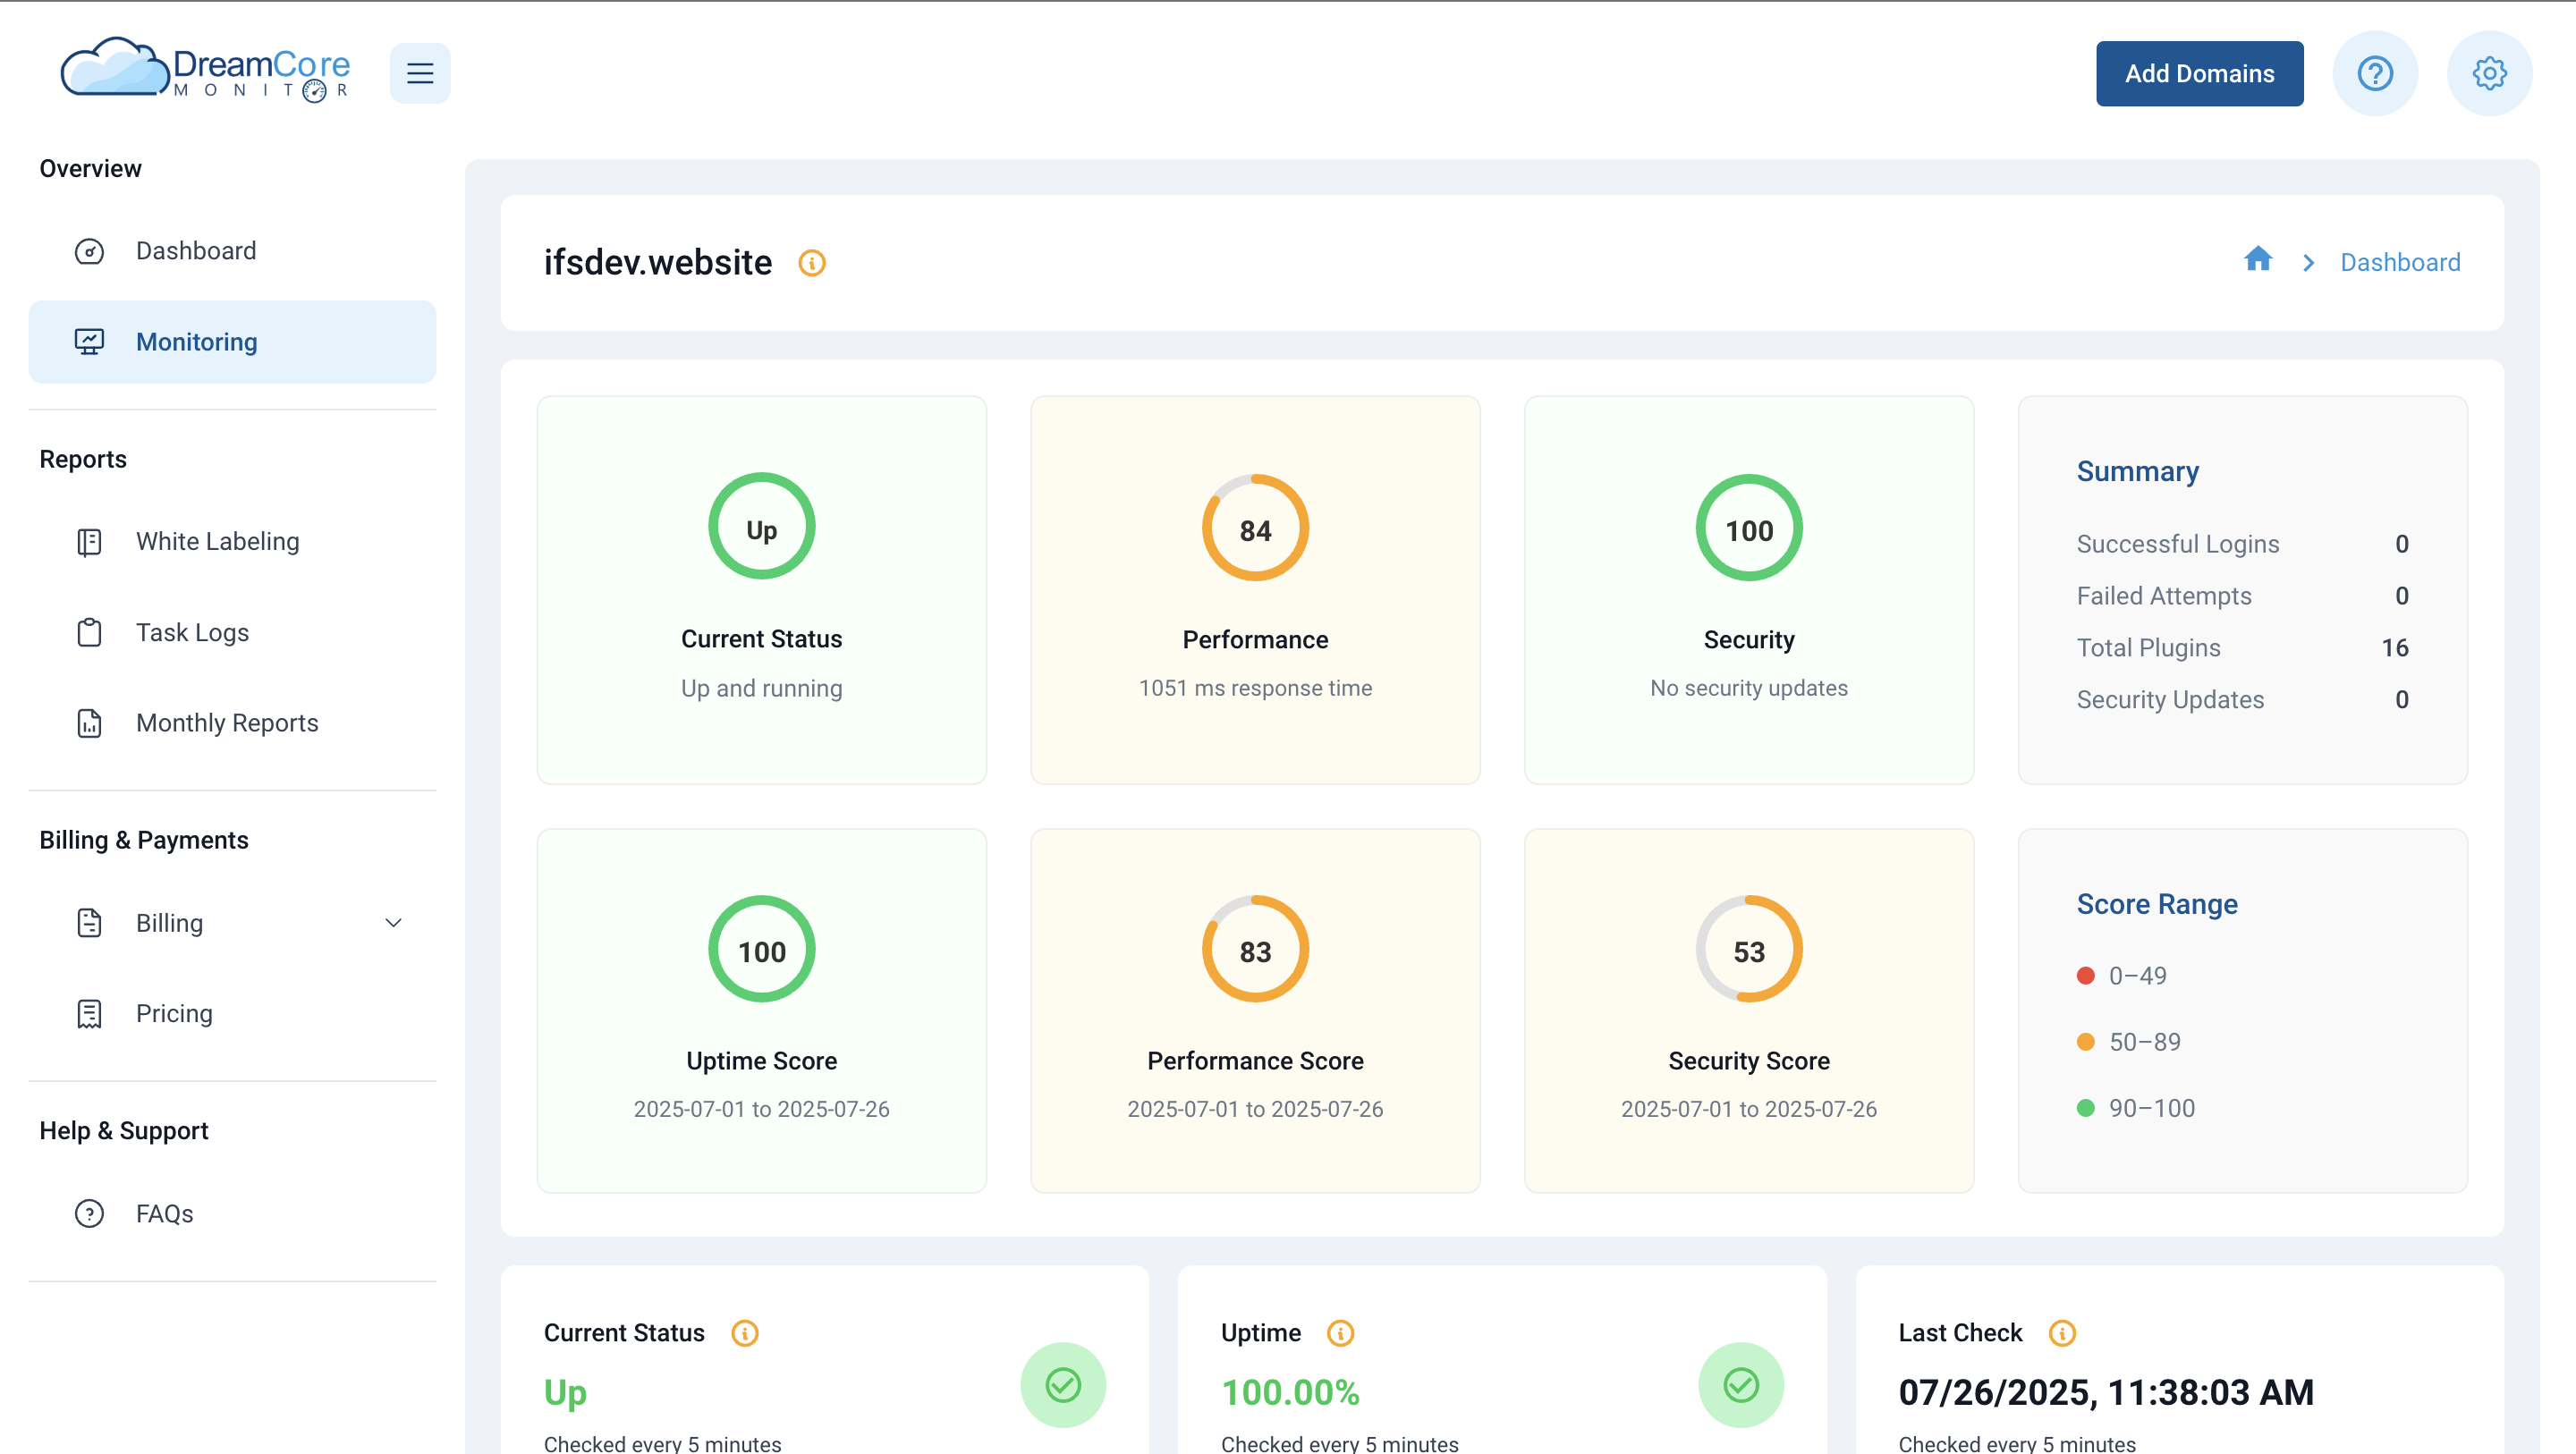The image size is (2576, 1454).
Task: Click the Billing document icon
Action: pyautogui.click(x=89, y=923)
